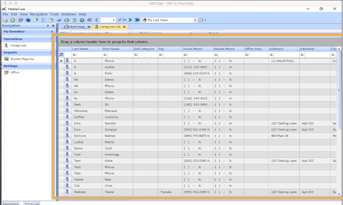Sort by Last Name column header
This screenshot has width=343, height=205.
87,49
